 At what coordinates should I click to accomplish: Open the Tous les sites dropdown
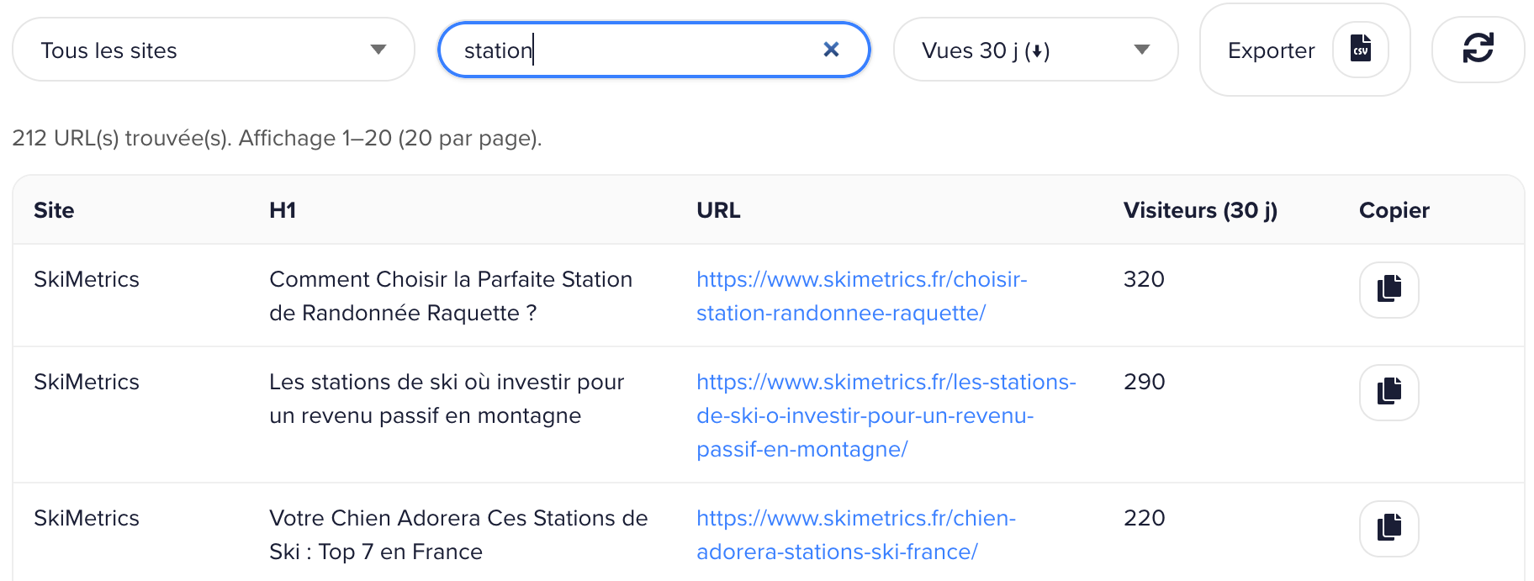click(214, 50)
